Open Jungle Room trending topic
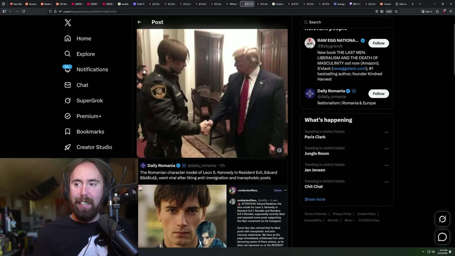Screen dimensions: 455x256 (x=317, y=154)
